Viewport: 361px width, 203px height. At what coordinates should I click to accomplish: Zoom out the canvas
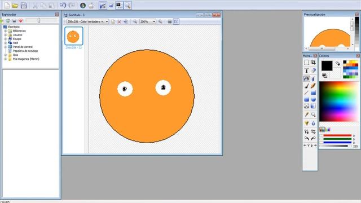click(x=135, y=21)
